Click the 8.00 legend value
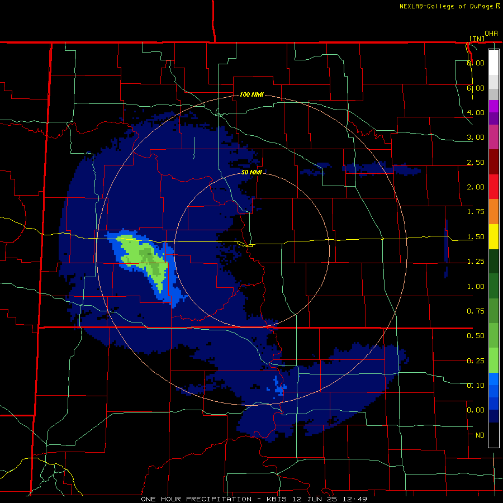Viewport: 503px width, 503px height. coord(476,63)
